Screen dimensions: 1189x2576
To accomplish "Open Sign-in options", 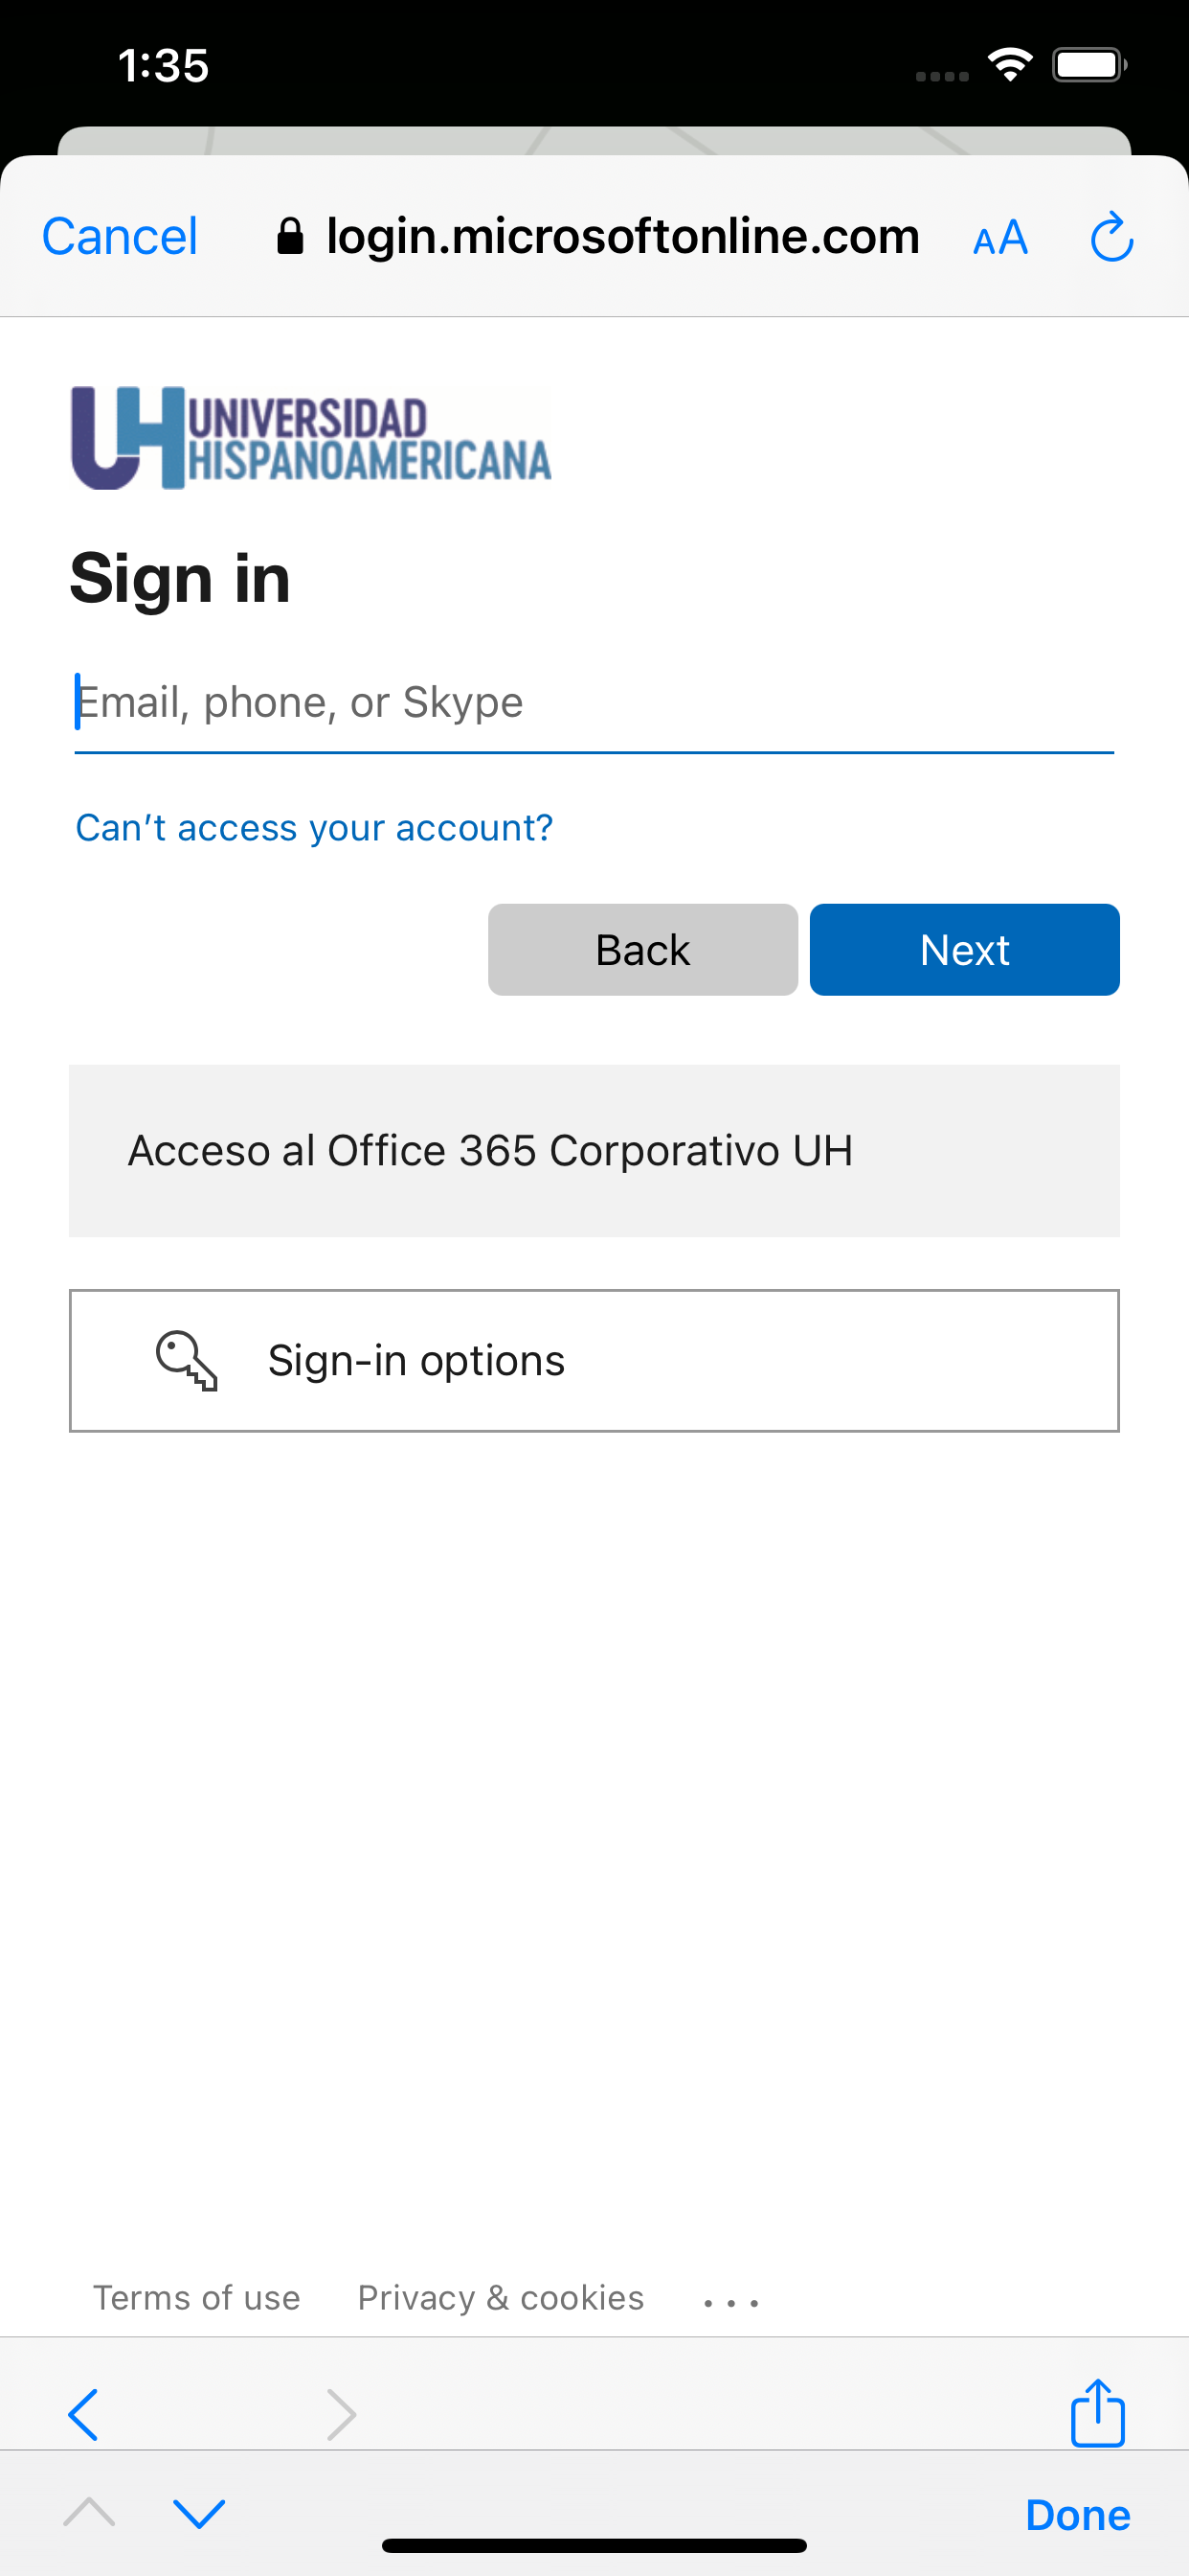I will 594,1360.
